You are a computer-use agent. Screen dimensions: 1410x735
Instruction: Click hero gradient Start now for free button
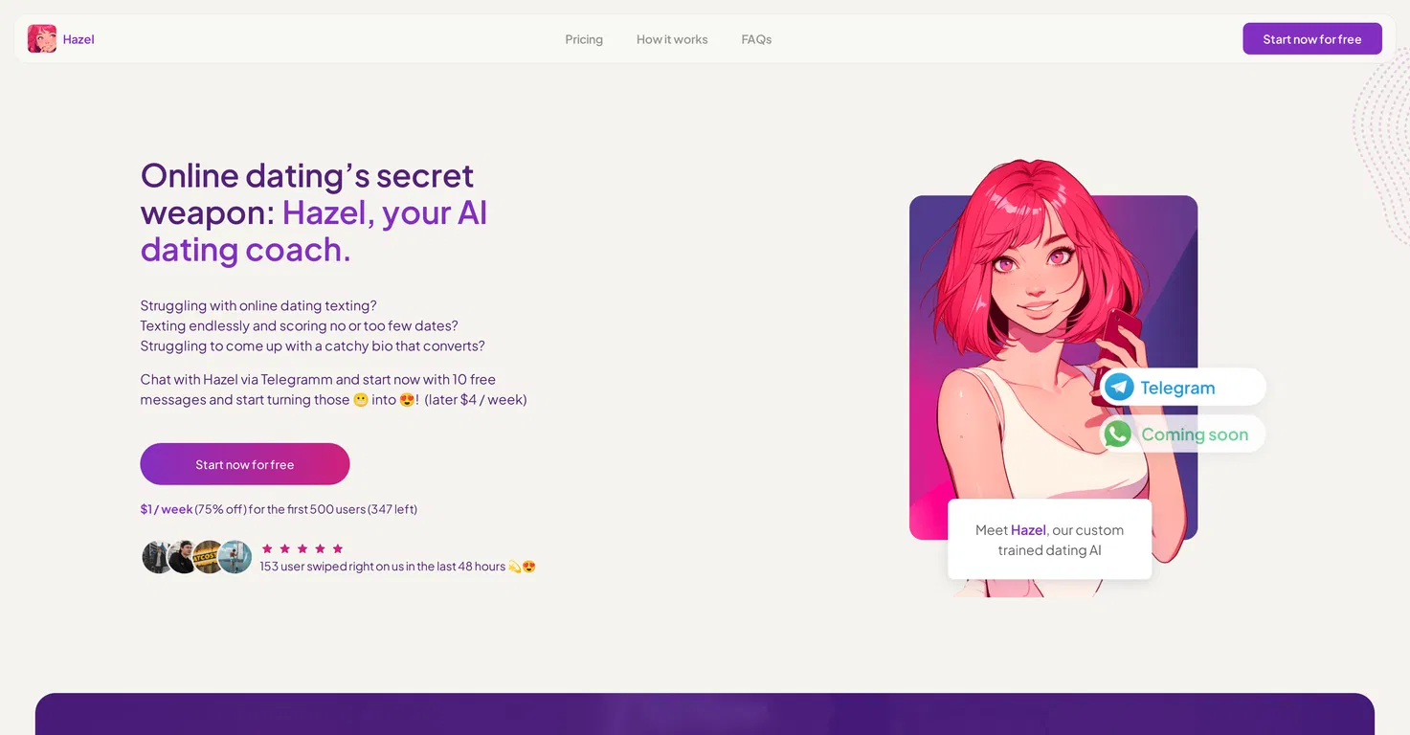[x=245, y=464]
